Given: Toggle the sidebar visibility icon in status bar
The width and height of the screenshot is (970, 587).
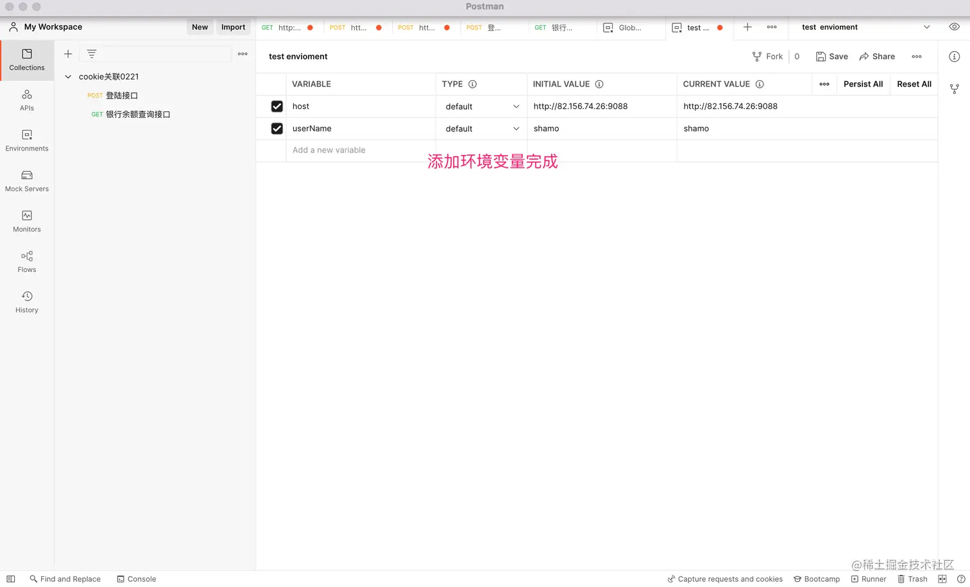Looking at the screenshot, I should (x=11, y=579).
